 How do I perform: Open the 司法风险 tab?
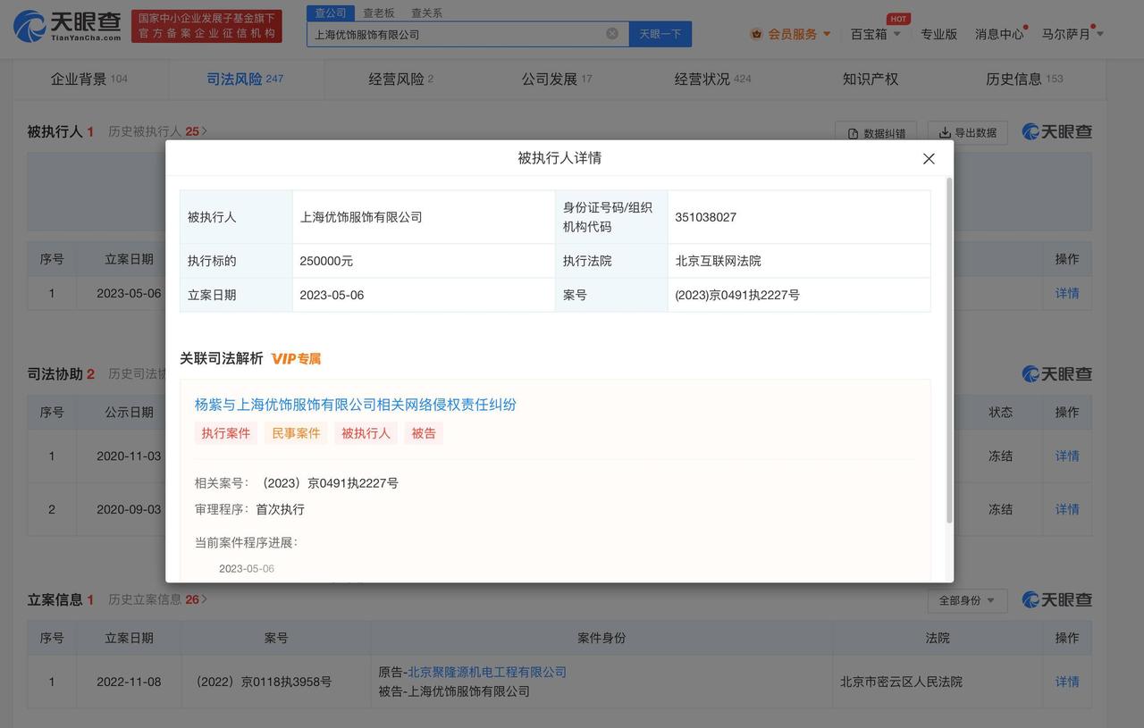[x=245, y=79]
